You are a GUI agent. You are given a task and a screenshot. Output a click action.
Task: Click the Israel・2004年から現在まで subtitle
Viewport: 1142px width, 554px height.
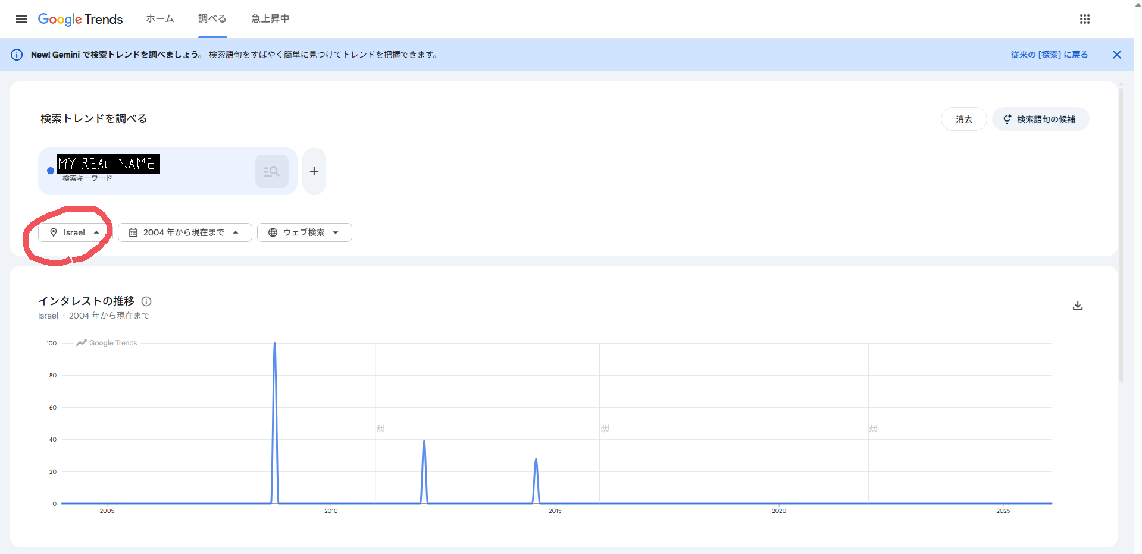[94, 316]
